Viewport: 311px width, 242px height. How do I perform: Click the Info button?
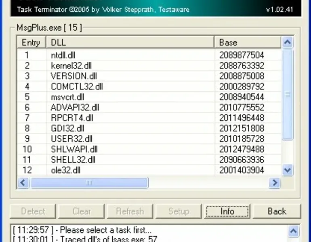[227, 211]
